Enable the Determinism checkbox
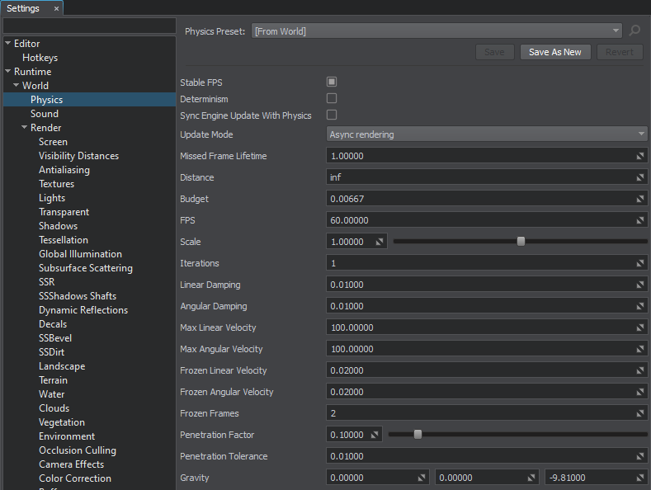The height and width of the screenshot is (490, 651). 332,98
